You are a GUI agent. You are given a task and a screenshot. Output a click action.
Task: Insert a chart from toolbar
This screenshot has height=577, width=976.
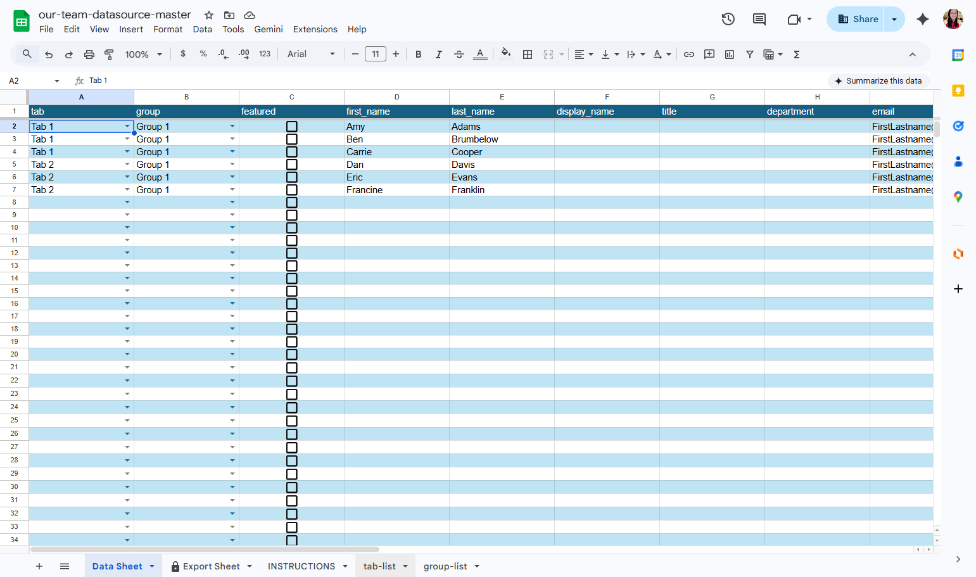tap(730, 54)
